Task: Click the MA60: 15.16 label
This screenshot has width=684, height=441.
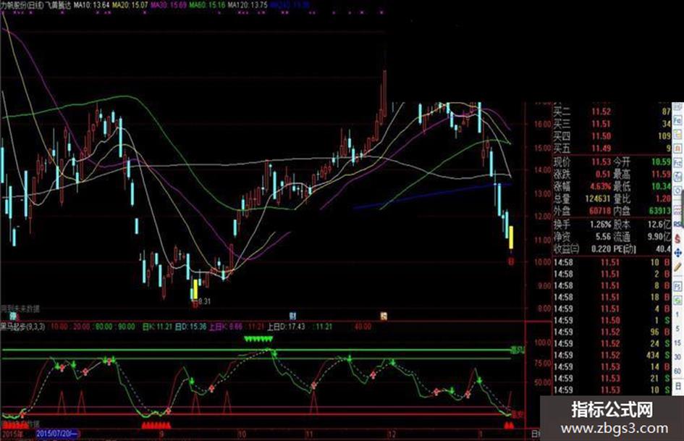Action: click(207, 5)
